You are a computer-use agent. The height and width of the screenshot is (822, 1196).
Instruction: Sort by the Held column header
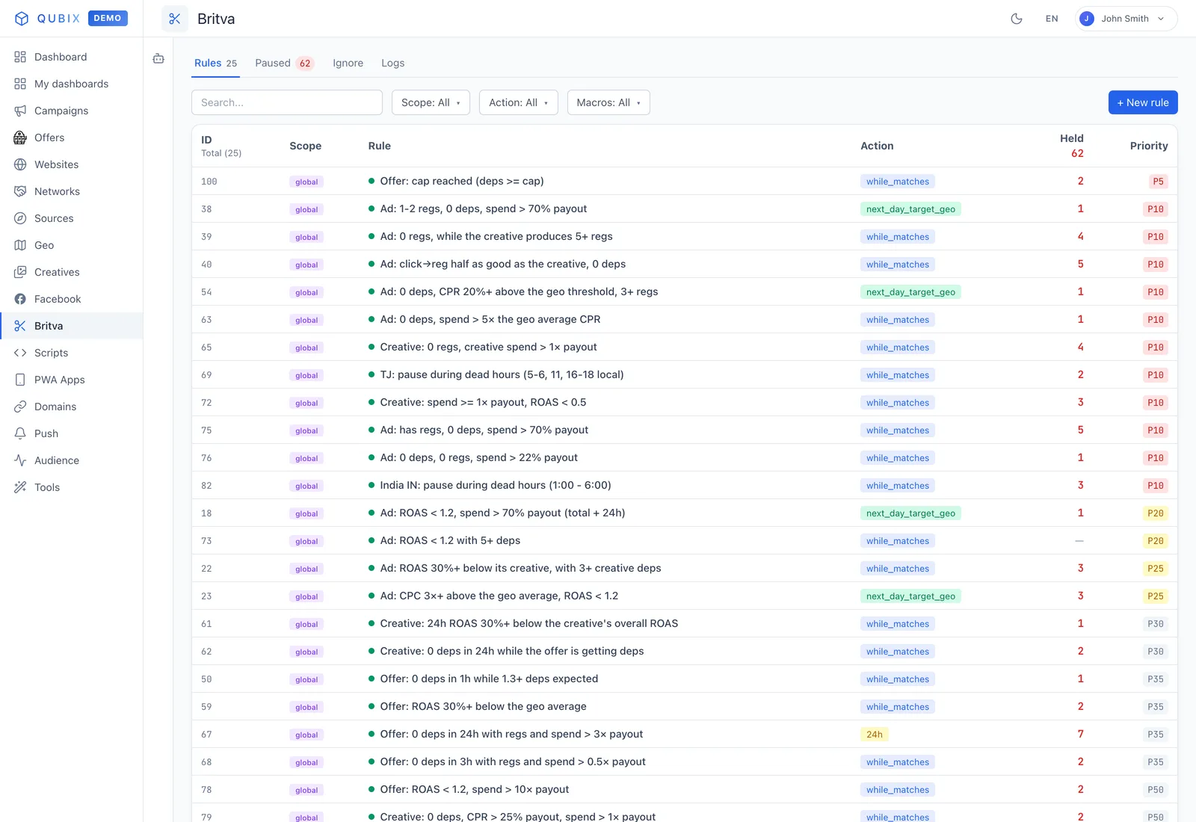pyautogui.click(x=1072, y=138)
